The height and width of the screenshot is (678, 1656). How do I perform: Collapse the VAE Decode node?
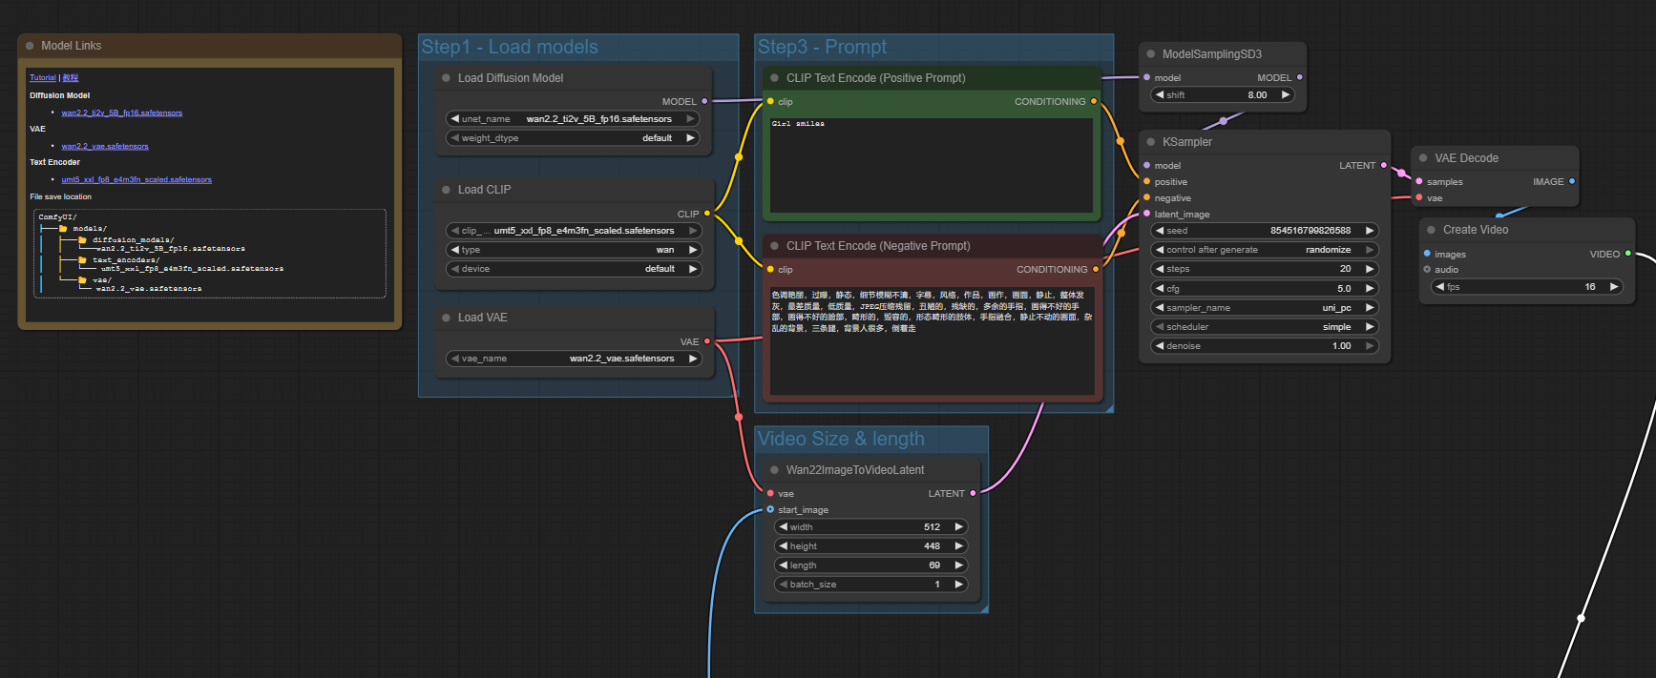(1423, 158)
